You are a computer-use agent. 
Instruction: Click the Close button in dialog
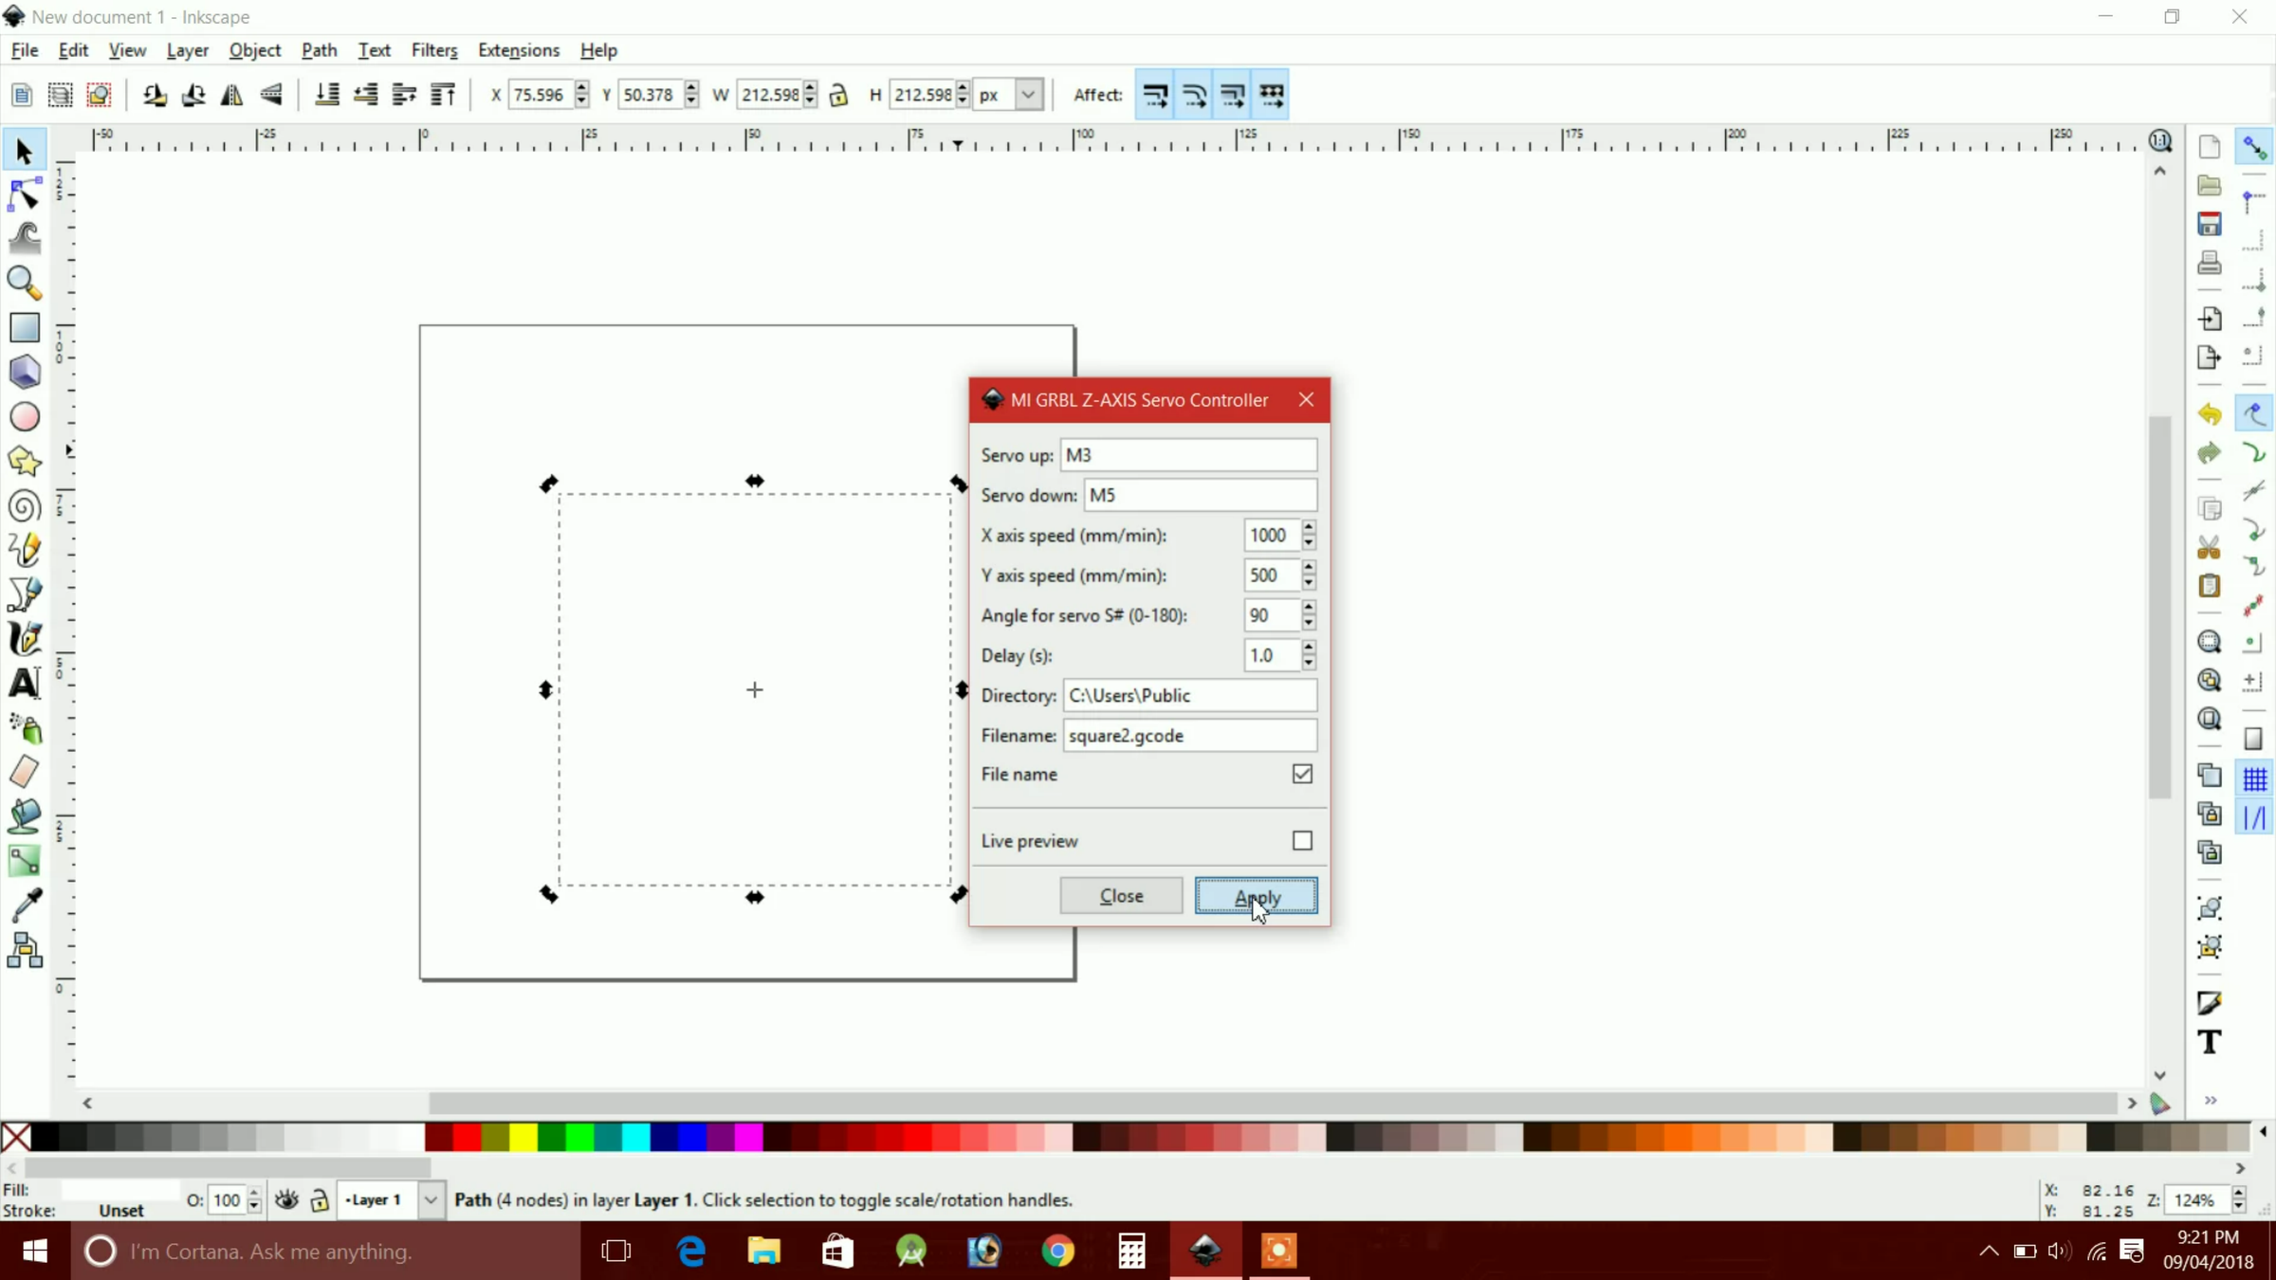point(1121,896)
